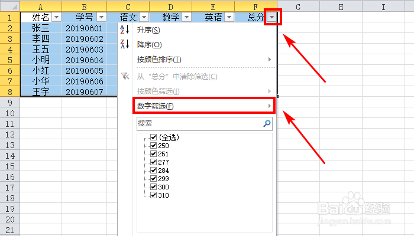The height and width of the screenshot is (236, 414).
Task: Click the select-all corner of the sheet
Action: (10, 6)
